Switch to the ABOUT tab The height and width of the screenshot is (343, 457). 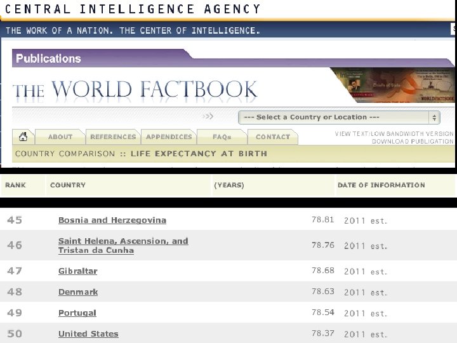pos(60,137)
